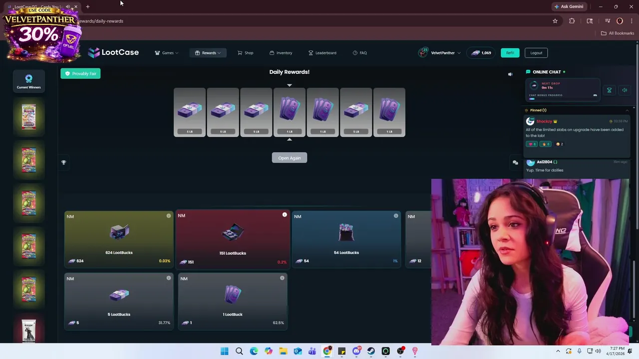
Task: Click the 0.03% odds text
Action: (x=164, y=261)
